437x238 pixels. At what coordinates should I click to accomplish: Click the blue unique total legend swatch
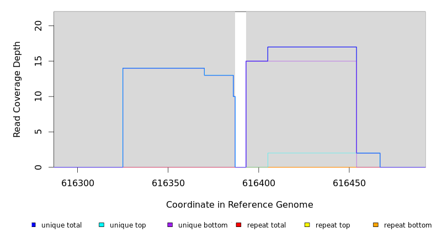click(x=34, y=225)
